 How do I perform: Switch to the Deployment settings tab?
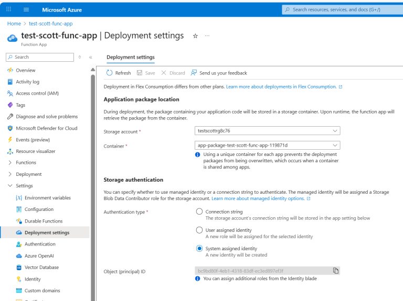pos(131,57)
